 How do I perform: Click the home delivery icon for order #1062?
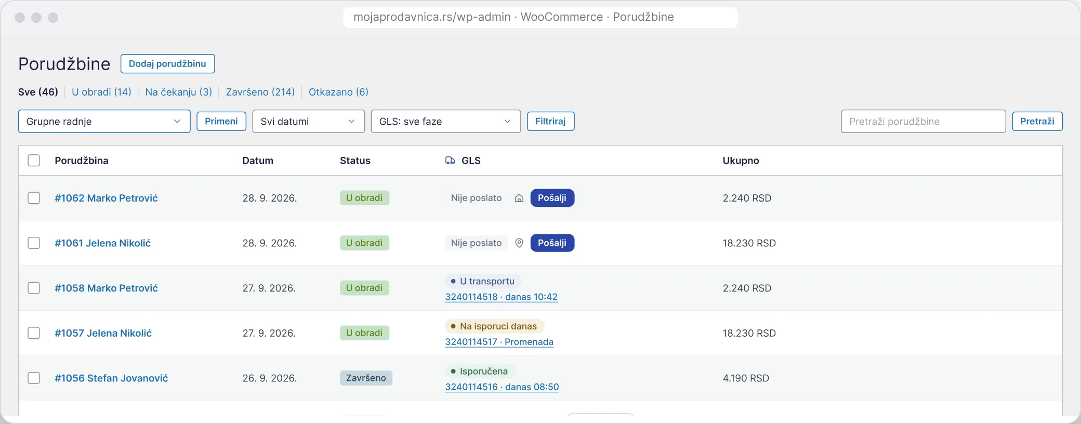(519, 198)
